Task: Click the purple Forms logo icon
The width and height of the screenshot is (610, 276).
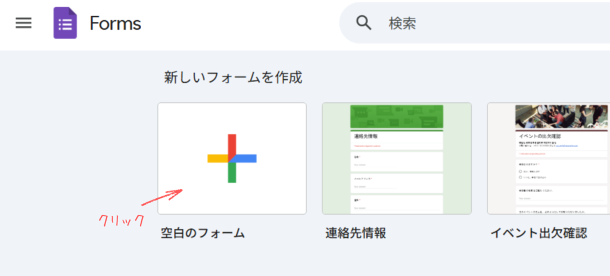Action: (x=65, y=23)
